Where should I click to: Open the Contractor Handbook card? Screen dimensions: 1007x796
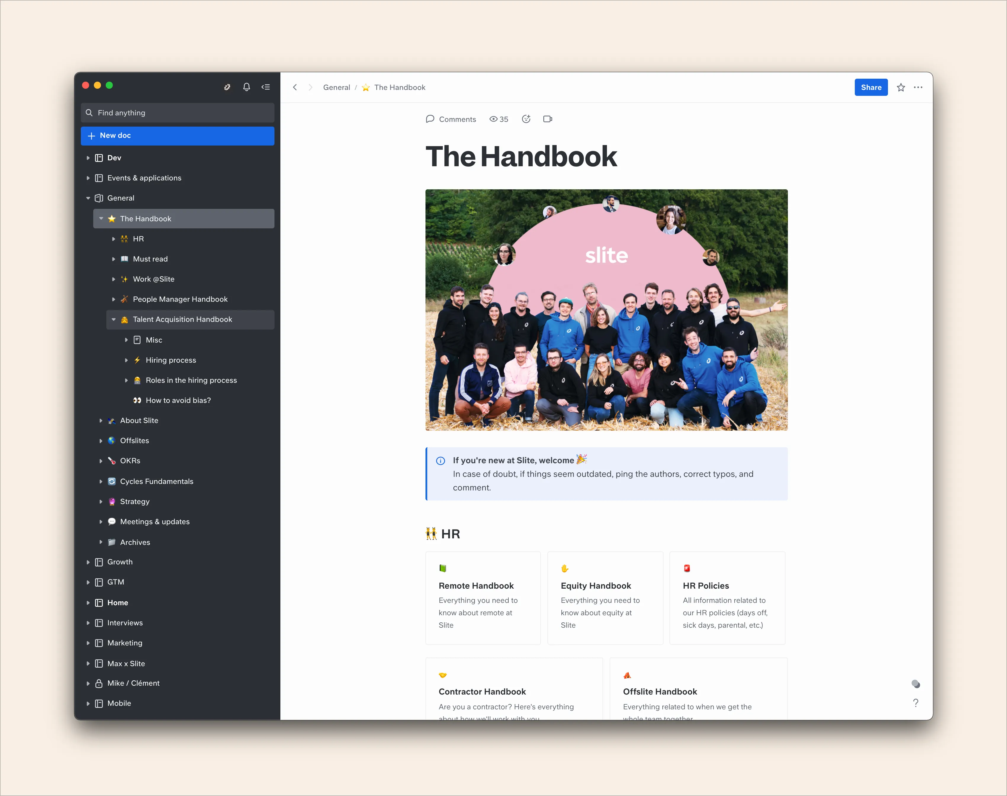click(514, 689)
